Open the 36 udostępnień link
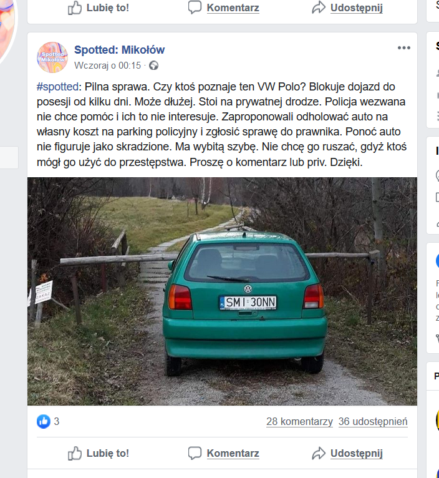 point(373,422)
